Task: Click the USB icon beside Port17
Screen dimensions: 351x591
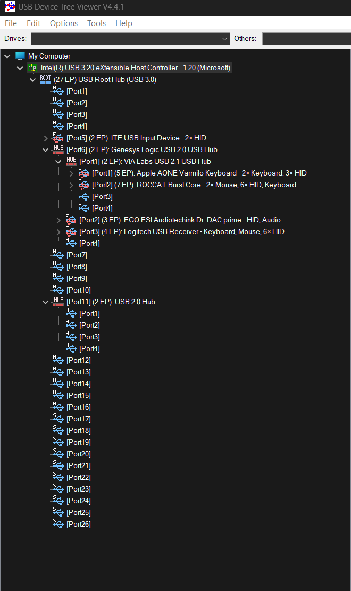Action: (x=58, y=418)
